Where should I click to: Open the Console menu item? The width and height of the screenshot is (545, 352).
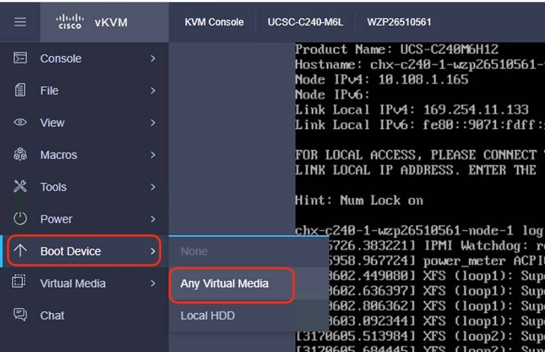click(84, 58)
